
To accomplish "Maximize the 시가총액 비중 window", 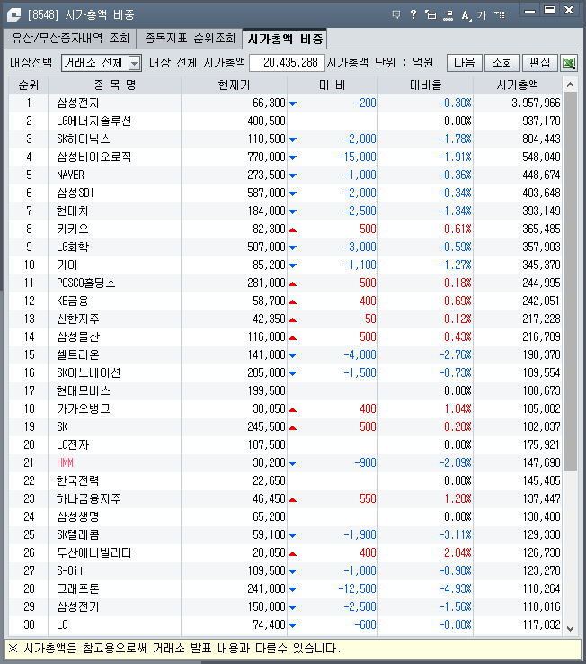I will 550,10.
